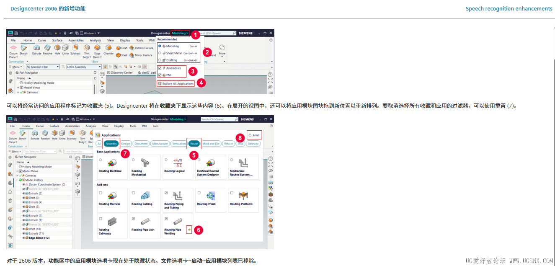
Task: Click gear settings icon beside lower Part Navigator
Action: coord(10,157)
